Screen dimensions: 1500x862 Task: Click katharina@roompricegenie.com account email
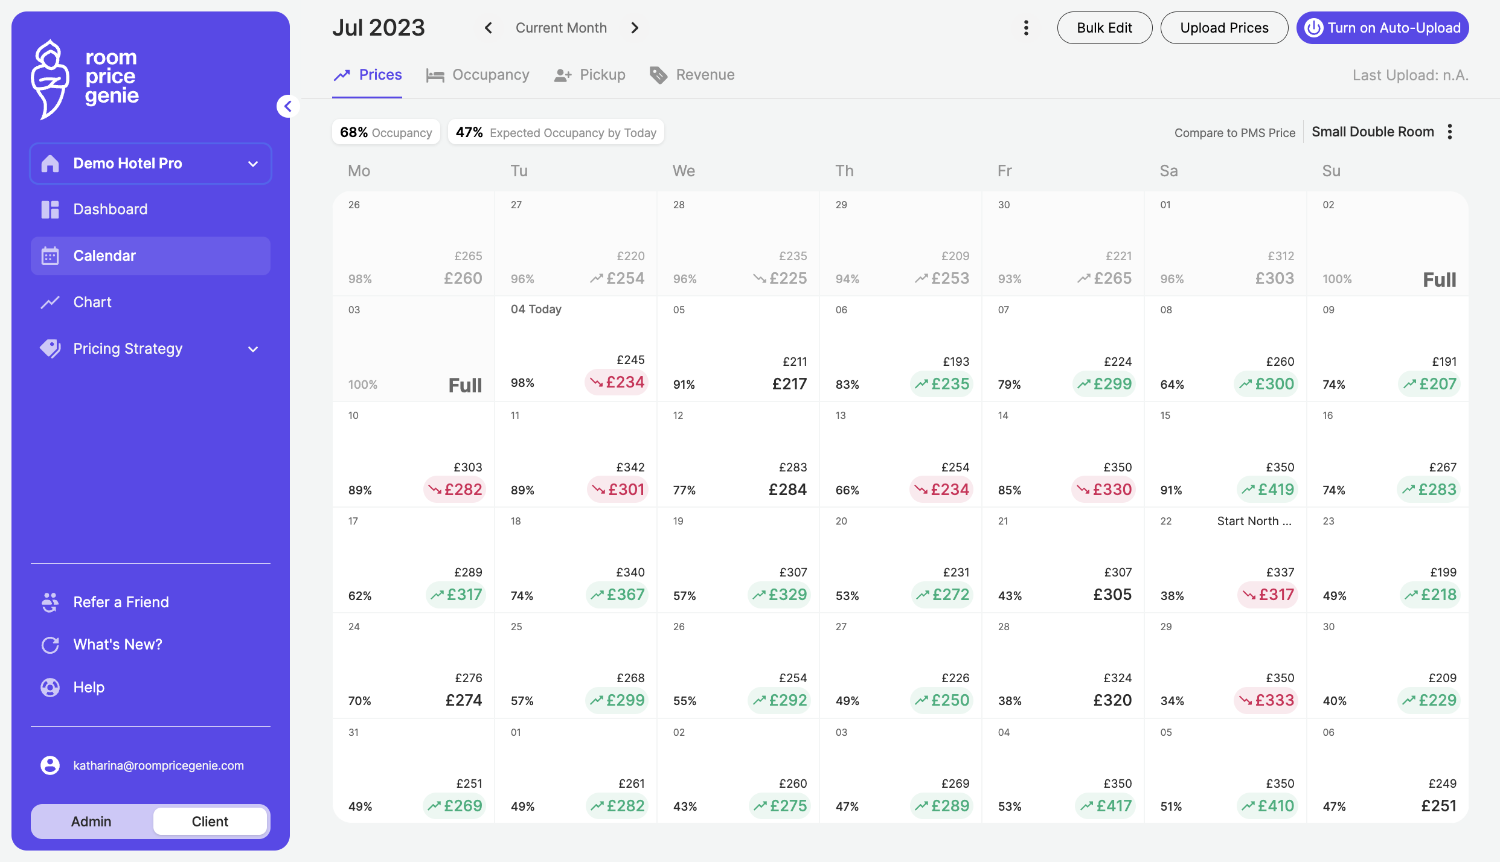(158, 766)
